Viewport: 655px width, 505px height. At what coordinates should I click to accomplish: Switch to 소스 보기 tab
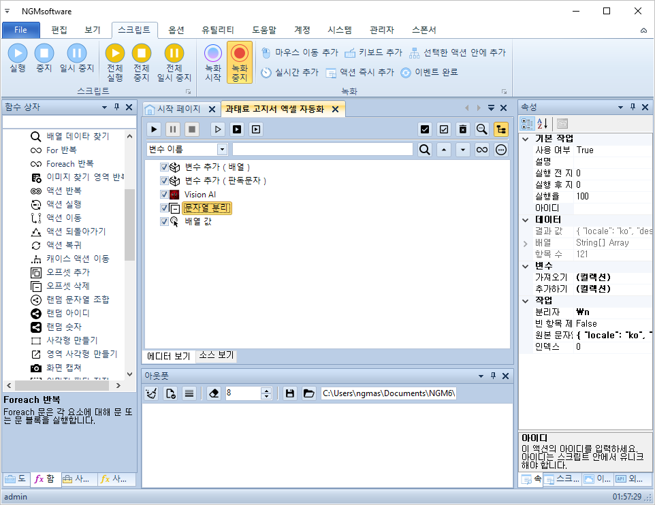coord(216,355)
